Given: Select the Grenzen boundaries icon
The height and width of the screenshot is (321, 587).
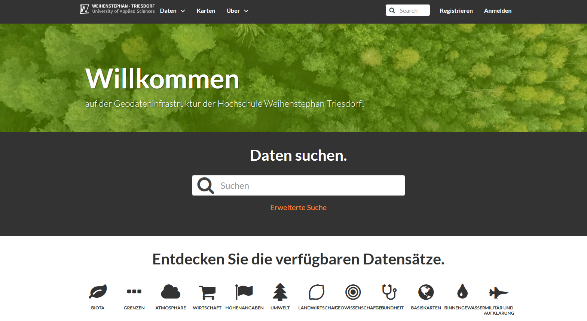Looking at the screenshot, I should tap(134, 292).
